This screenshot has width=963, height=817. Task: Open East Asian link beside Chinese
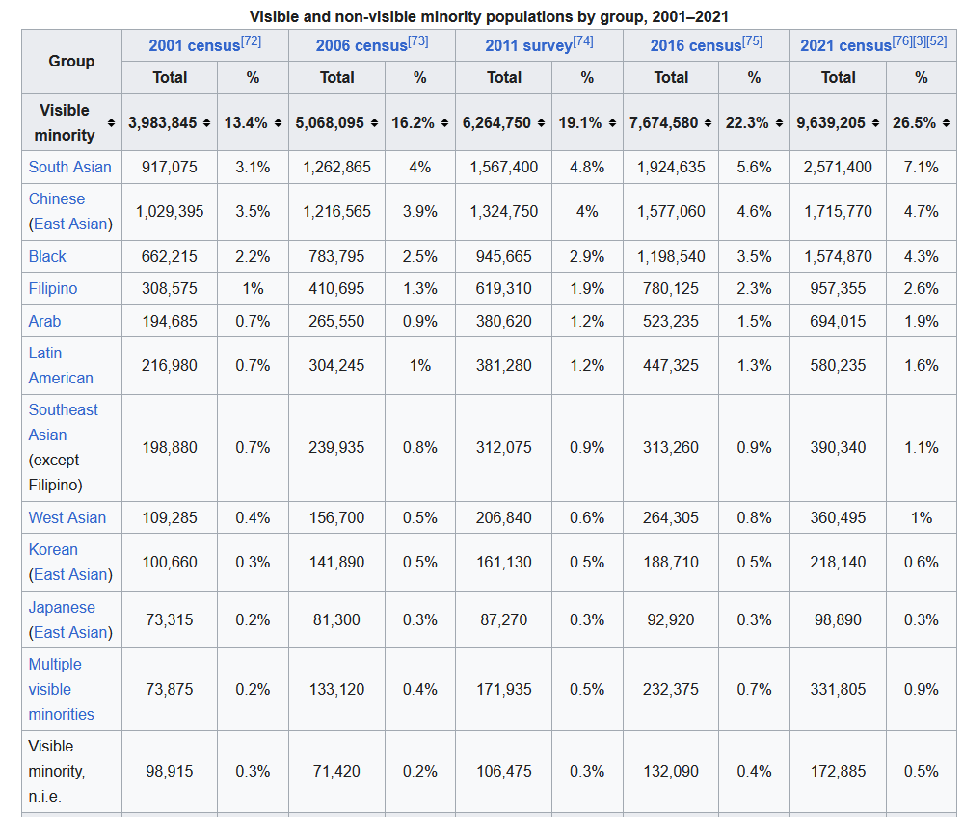[x=70, y=224]
